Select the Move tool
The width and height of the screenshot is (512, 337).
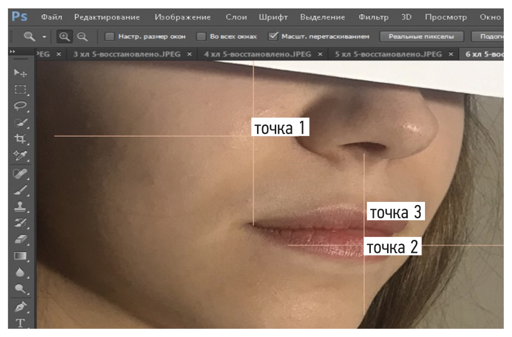[20, 73]
